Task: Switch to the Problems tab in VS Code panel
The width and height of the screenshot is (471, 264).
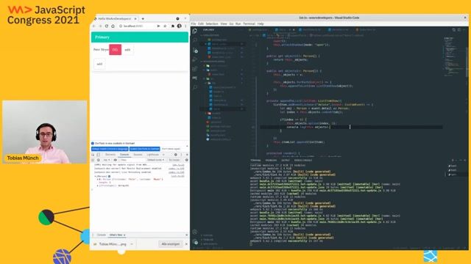Action: coord(271,161)
